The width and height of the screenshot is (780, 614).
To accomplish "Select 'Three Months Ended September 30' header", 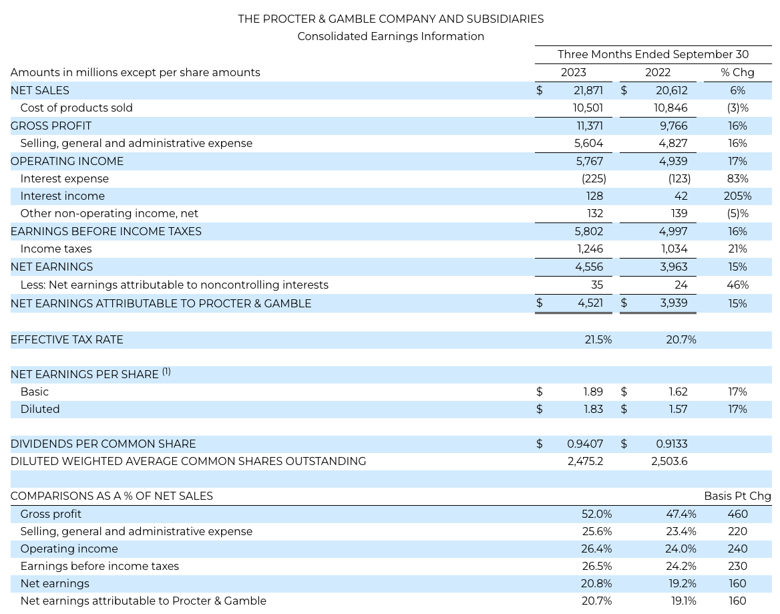I will point(652,54).
